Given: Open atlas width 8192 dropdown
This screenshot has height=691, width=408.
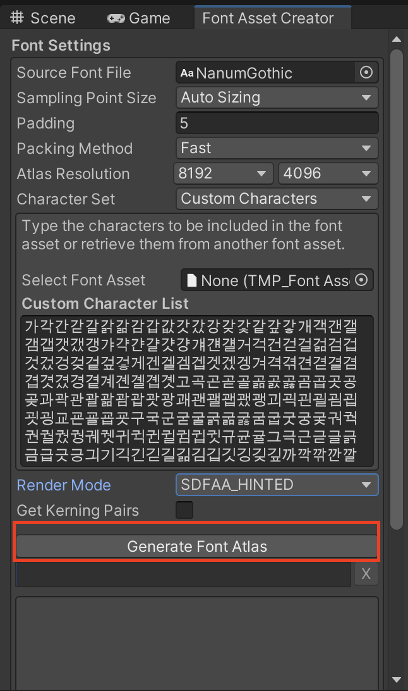Looking at the screenshot, I should pyautogui.click(x=224, y=173).
